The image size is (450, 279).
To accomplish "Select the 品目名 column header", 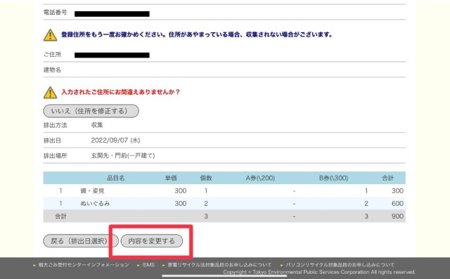I will click(x=115, y=178).
